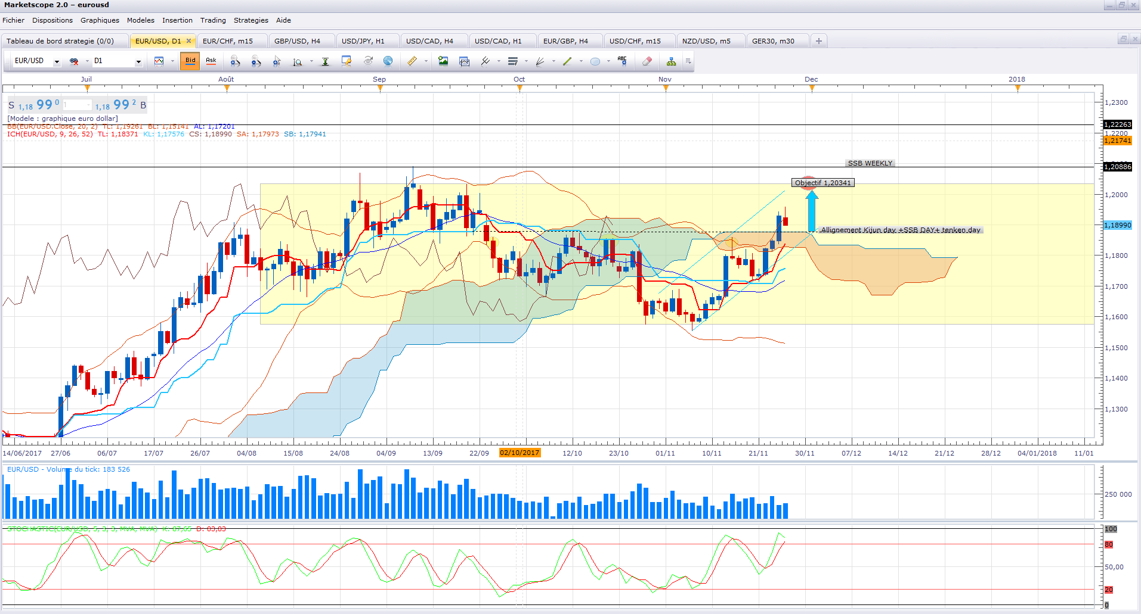Expand the chart type dropdown arrow
Image resolution: width=1141 pixels, height=614 pixels.
pyautogui.click(x=172, y=61)
